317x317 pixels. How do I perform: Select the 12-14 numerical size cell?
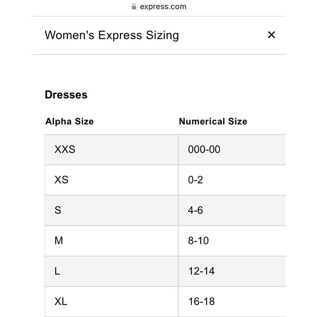(x=232, y=271)
